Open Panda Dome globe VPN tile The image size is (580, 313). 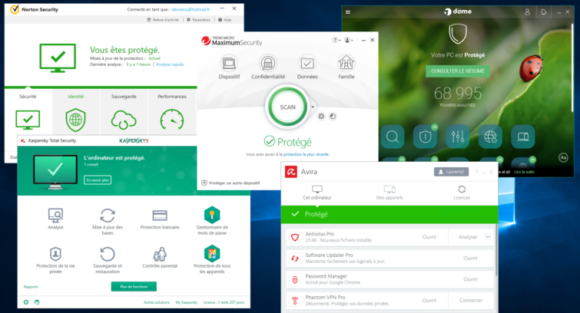490,137
